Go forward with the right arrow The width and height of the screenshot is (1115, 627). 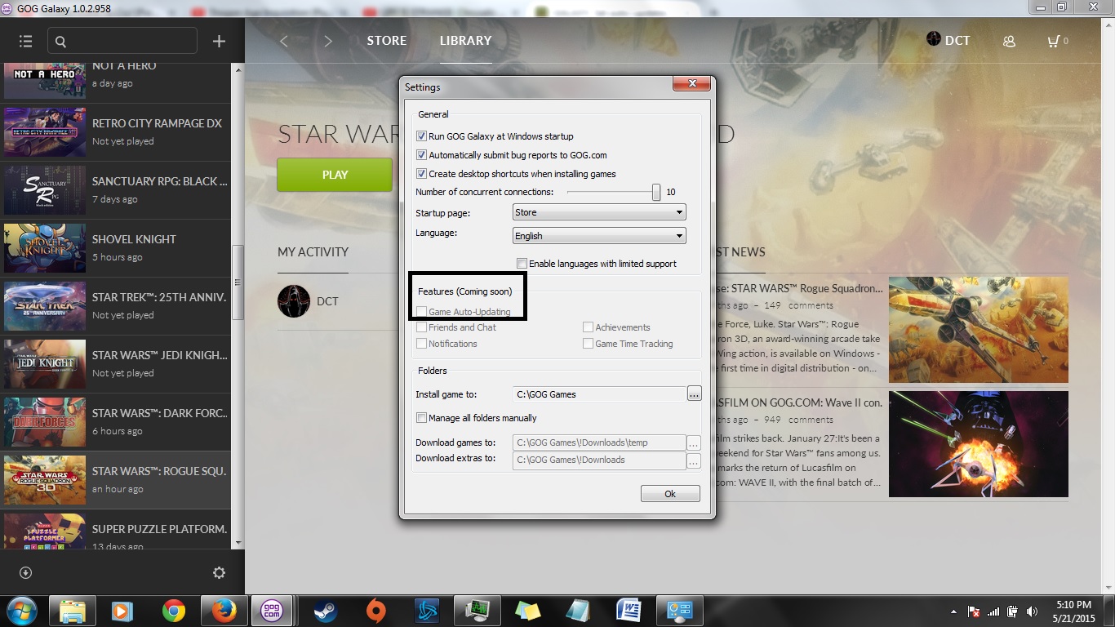[328, 41]
